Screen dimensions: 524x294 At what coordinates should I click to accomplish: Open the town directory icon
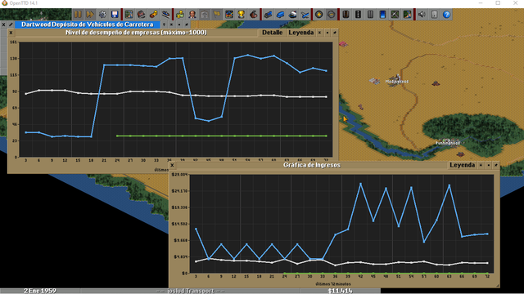tap(142, 15)
